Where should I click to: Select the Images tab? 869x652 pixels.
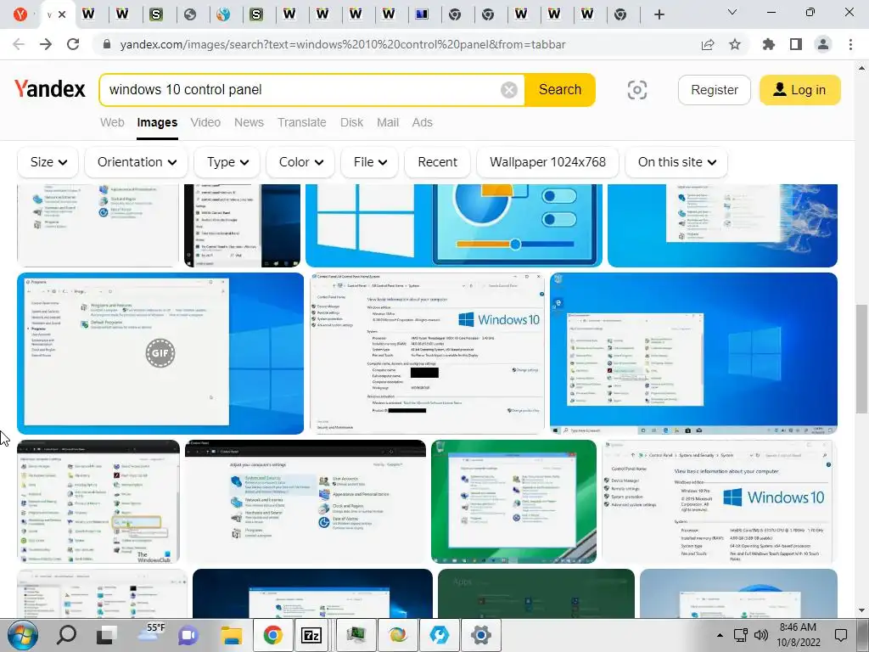click(157, 122)
